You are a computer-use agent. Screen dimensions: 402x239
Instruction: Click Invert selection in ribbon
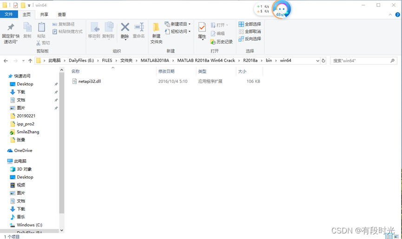pos(250,39)
